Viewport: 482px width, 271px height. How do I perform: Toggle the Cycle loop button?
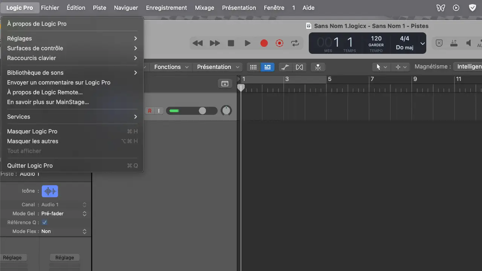coord(295,43)
